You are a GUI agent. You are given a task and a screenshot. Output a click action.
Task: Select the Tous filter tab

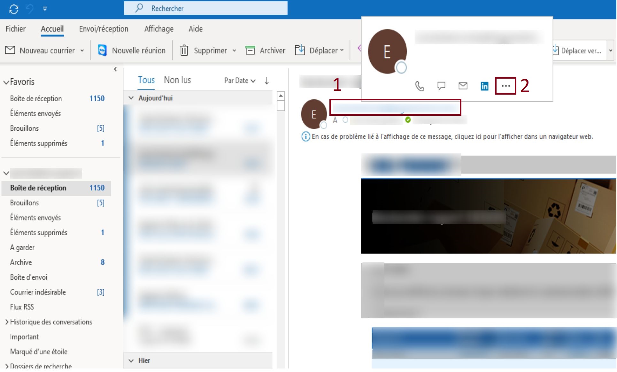click(146, 80)
